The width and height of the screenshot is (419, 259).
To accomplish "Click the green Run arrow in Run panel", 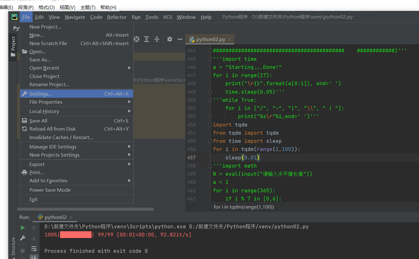I will pos(23,228).
